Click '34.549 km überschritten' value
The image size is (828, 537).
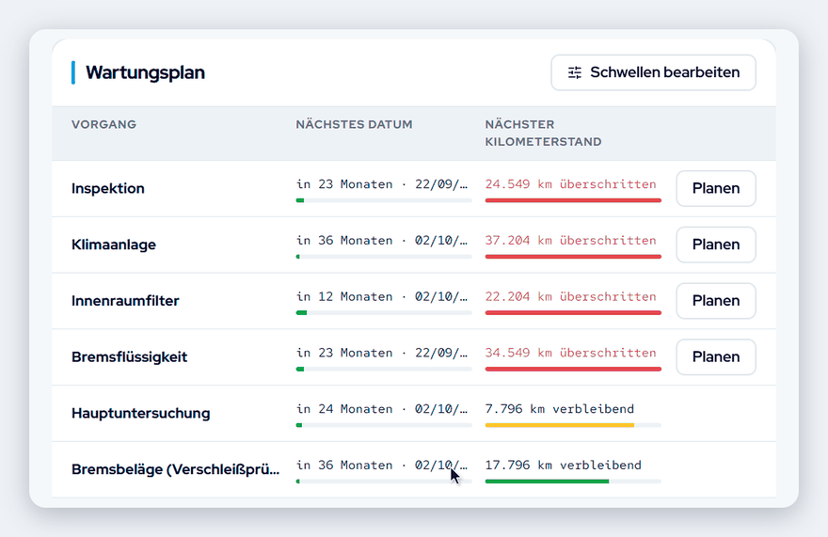point(571,353)
